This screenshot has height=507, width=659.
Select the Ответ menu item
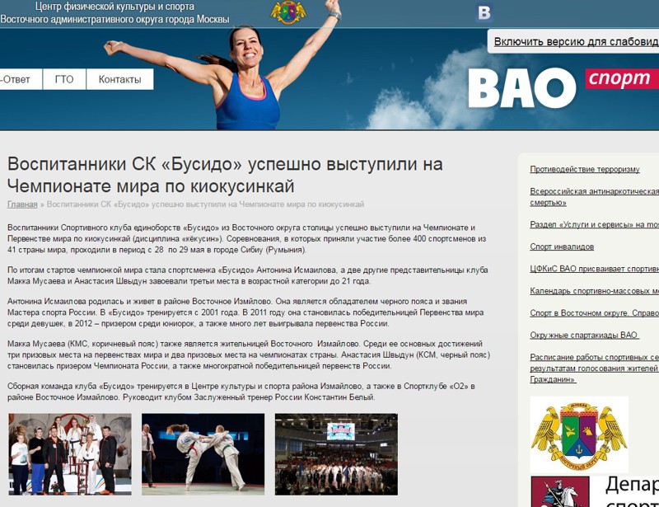coord(16,79)
